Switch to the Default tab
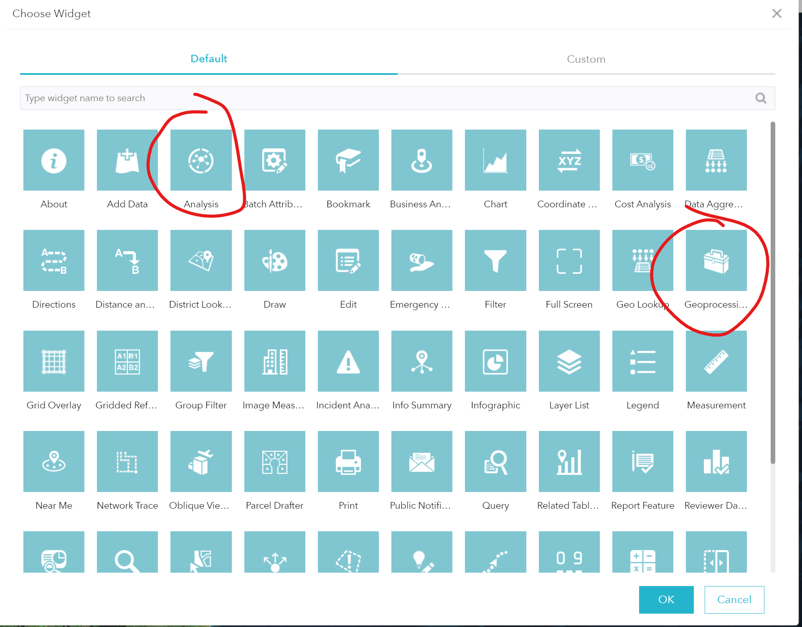This screenshot has height=627, width=802. [x=208, y=59]
